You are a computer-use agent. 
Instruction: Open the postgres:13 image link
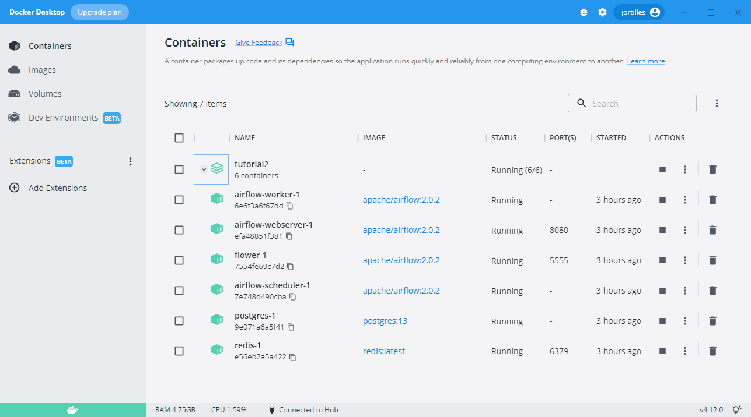(x=385, y=321)
